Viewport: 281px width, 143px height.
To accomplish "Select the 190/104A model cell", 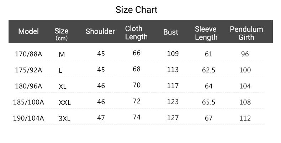I will pyautogui.click(x=28, y=118).
